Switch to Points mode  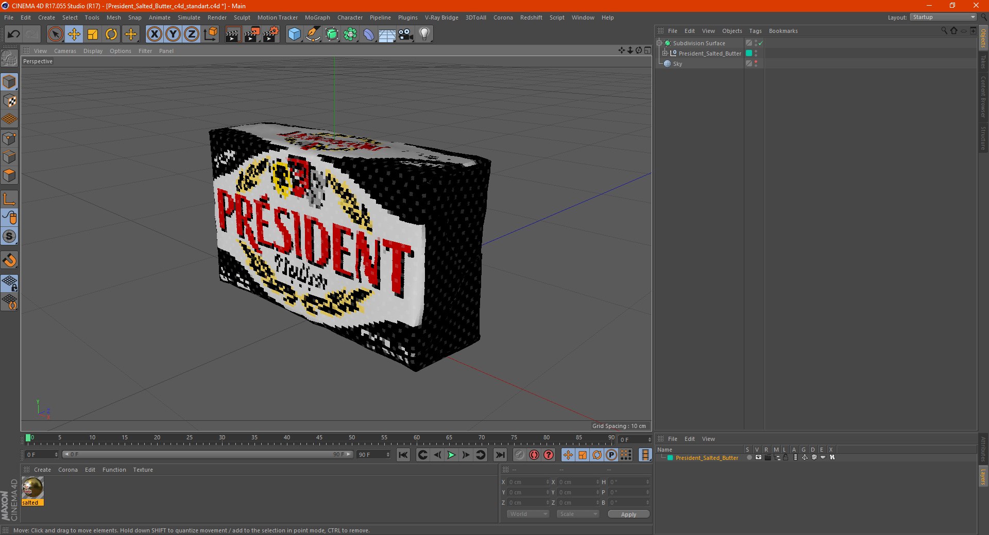tap(9, 138)
